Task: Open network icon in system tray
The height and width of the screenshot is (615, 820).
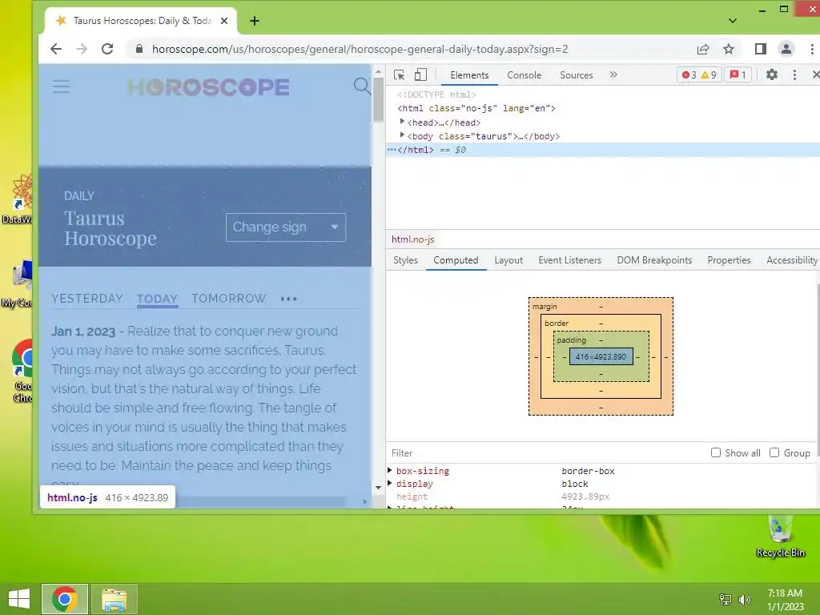Action: (726, 599)
